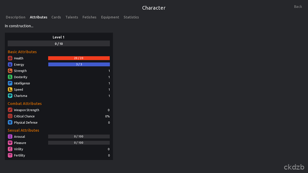This screenshot has width=308, height=173.
Task: Click the Critical Chance 0% value
Action: (107, 116)
